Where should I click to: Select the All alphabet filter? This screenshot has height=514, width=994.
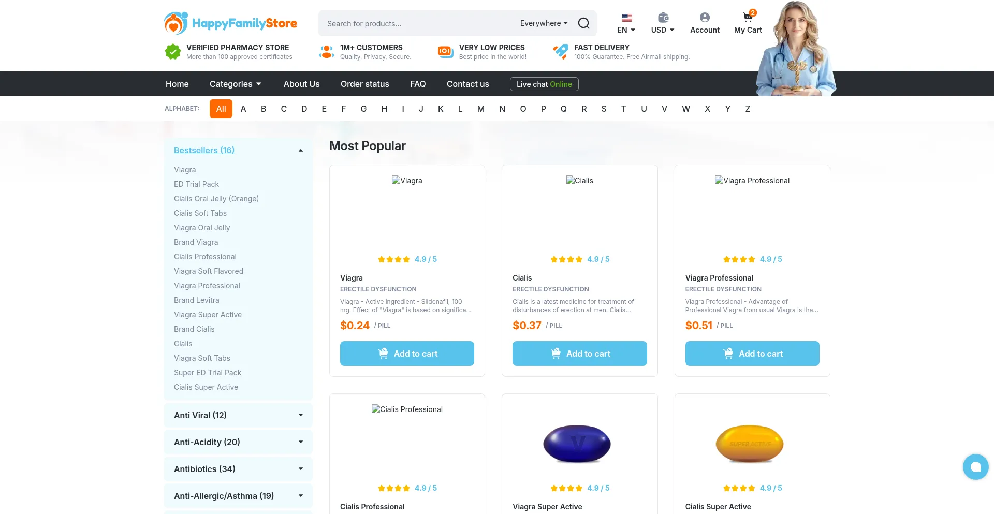pyautogui.click(x=221, y=109)
